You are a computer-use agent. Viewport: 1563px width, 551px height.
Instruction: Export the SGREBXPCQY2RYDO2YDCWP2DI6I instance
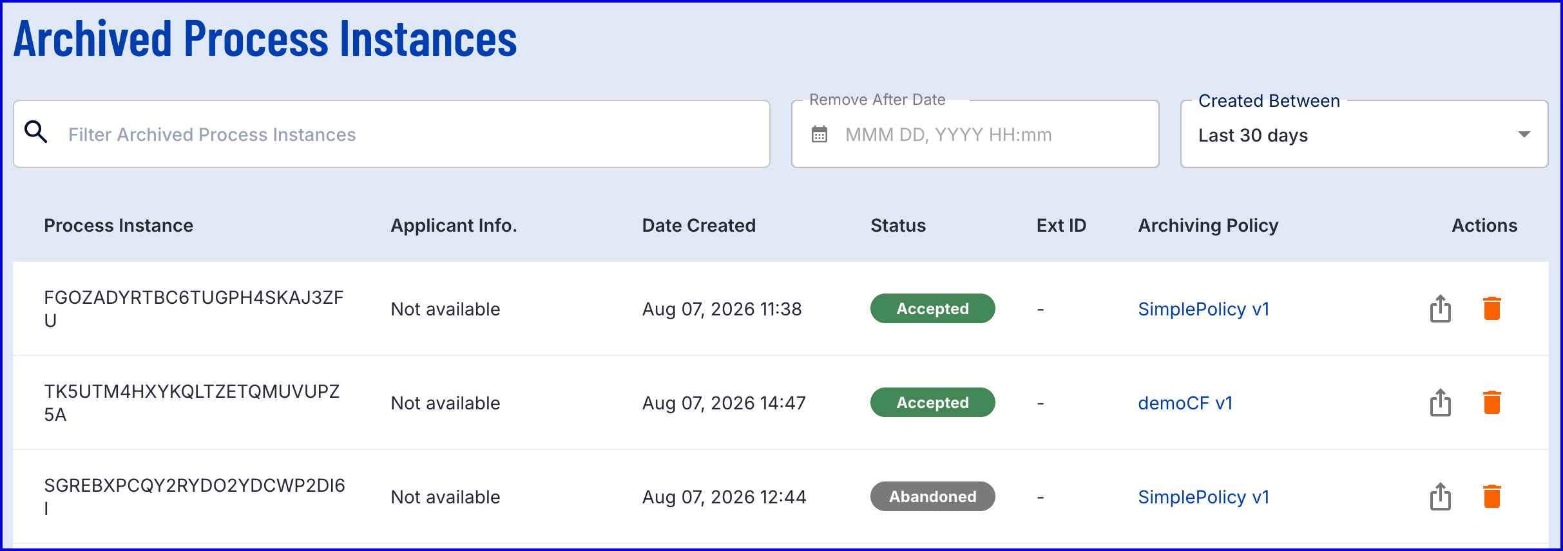1441,496
